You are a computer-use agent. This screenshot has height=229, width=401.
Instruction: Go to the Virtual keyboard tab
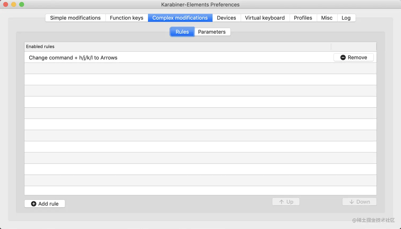pos(265,18)
